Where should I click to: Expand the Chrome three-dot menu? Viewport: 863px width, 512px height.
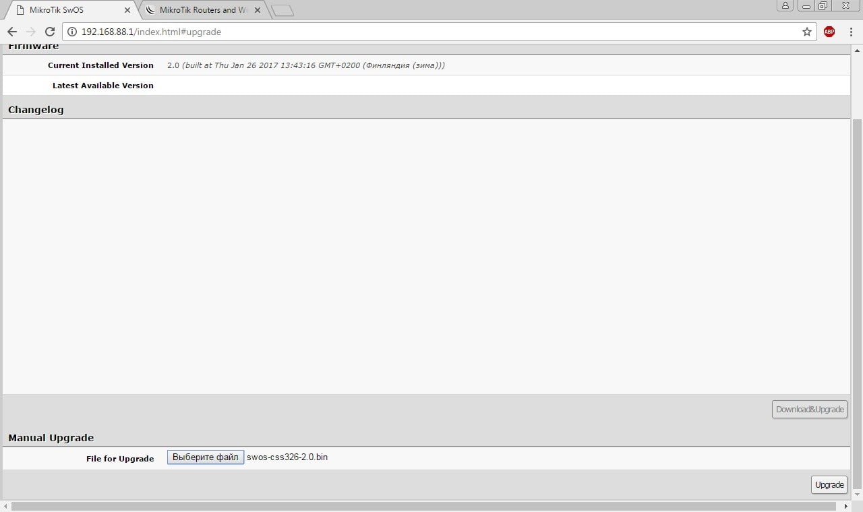click(852, 32)
